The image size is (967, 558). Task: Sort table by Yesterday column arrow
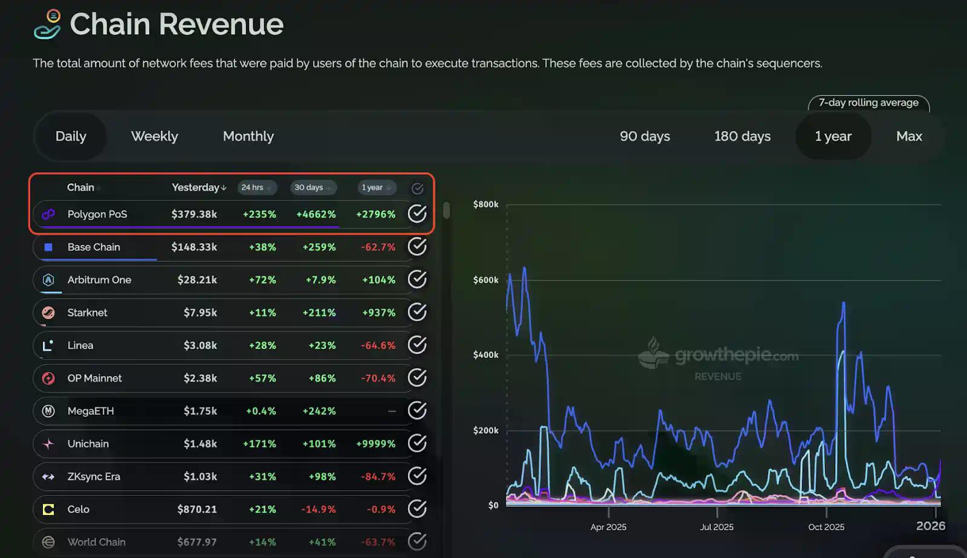click(224, 187)
